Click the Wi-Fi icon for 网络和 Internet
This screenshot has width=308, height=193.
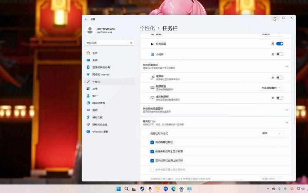88,74
